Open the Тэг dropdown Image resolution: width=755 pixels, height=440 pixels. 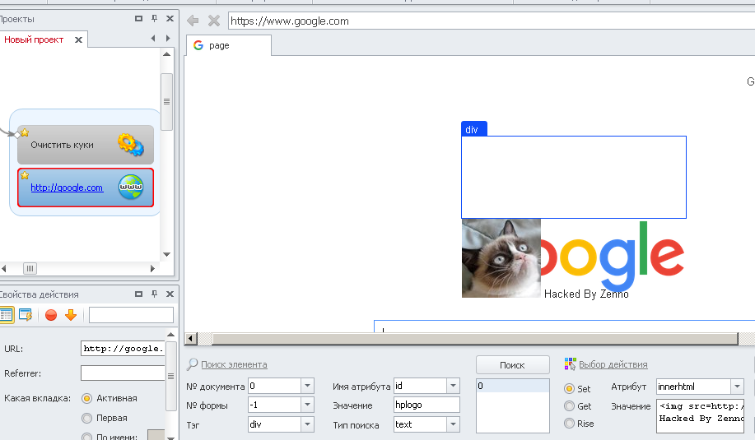pyautogui.click(x=307, y=424)
